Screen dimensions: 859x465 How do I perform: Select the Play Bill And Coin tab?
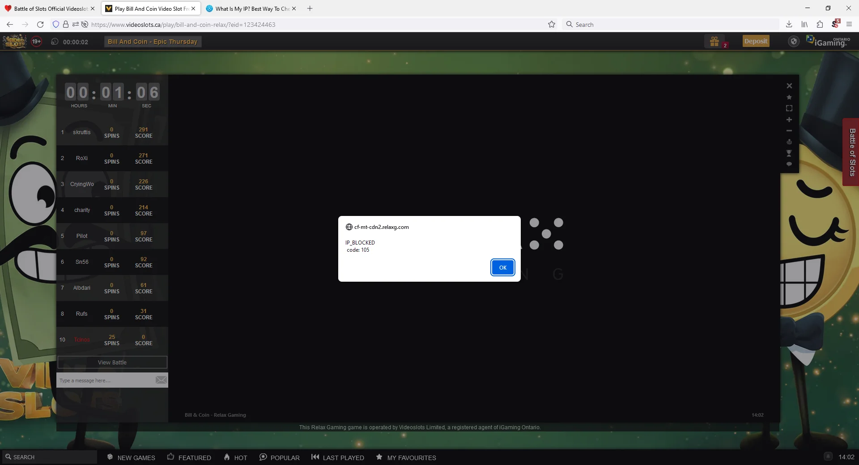[151, 8]
